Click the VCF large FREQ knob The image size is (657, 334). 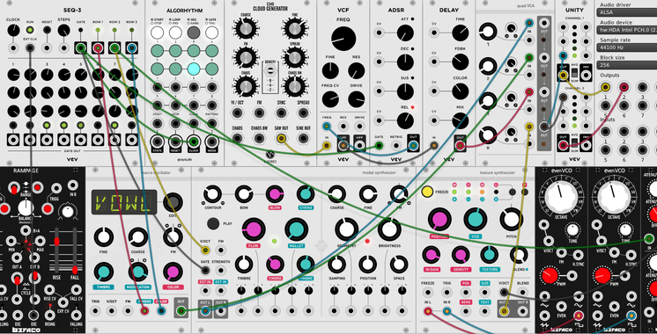[x=343, y=39]
